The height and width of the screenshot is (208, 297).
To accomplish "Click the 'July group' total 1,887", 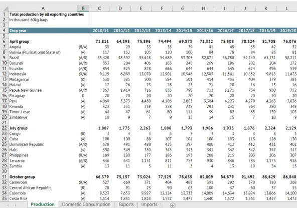I will 99,128.
